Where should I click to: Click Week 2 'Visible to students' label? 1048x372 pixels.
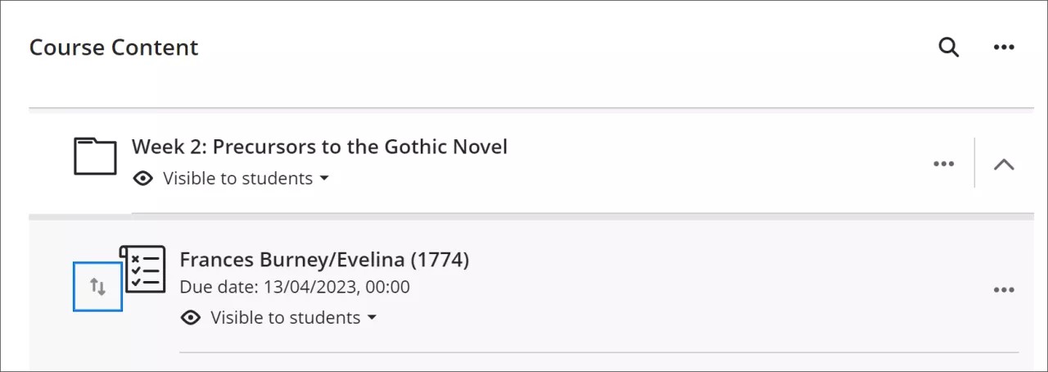[237, 179]
